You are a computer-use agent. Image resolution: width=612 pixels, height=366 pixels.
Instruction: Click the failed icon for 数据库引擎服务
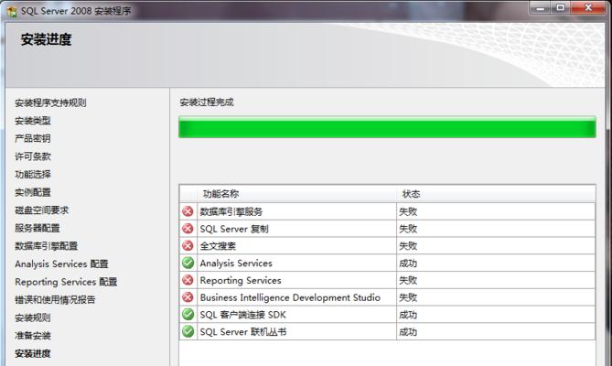(188, 211)
